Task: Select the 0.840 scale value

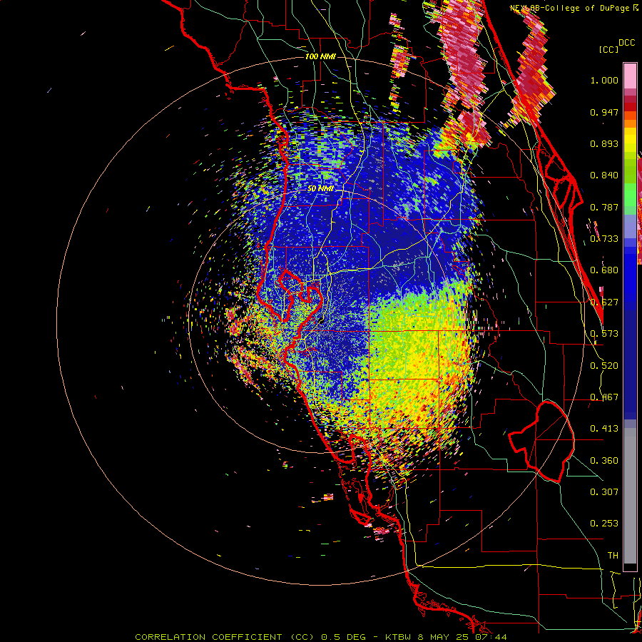Action: click(x=604, y=175)
